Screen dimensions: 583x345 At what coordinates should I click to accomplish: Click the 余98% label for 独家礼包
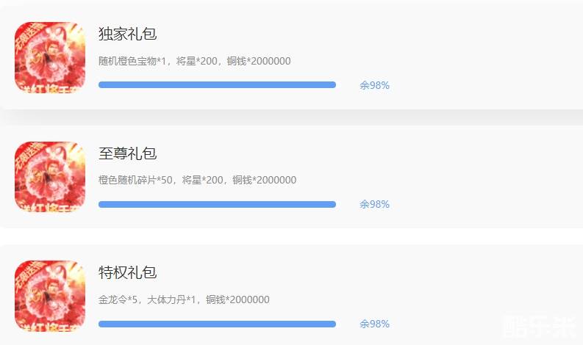[374, 85]
